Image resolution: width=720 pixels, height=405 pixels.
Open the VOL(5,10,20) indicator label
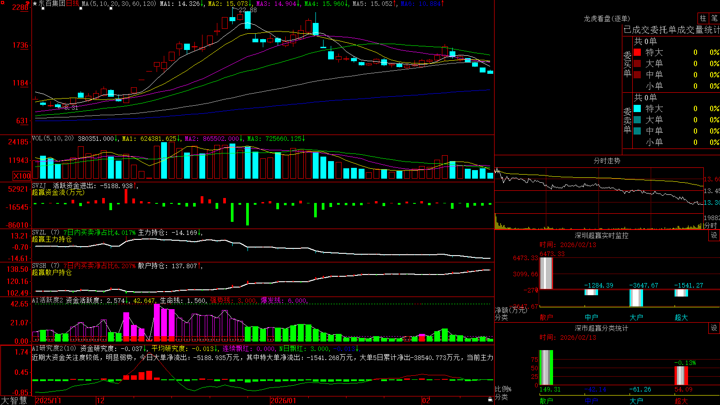(53, 139)
